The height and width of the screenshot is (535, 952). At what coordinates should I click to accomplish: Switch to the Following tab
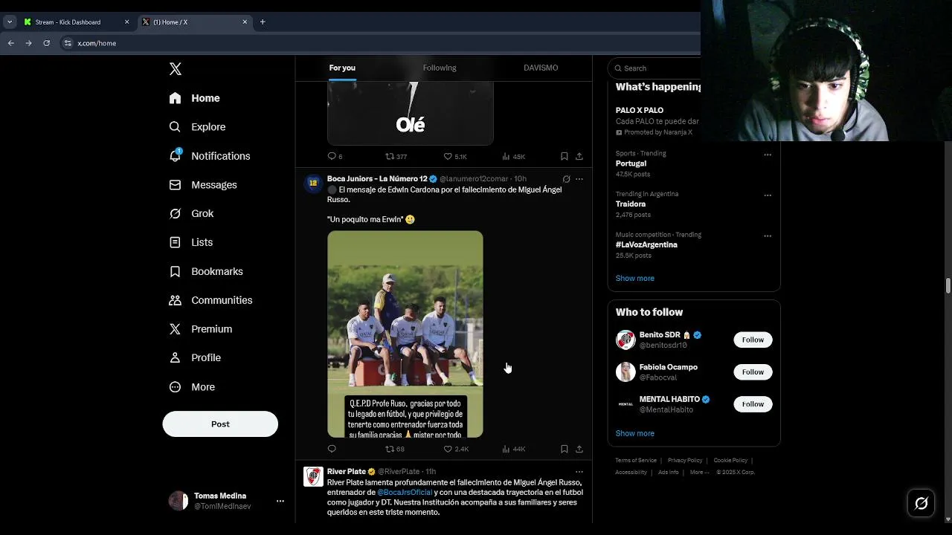(x=440, y=68)
